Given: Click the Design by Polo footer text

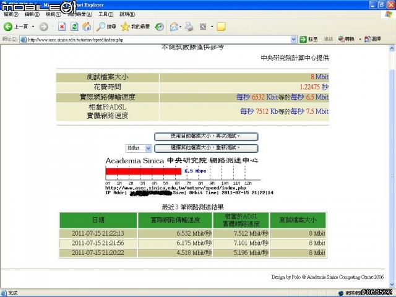Looking at the screenshot, I should (x=327, y=277).
